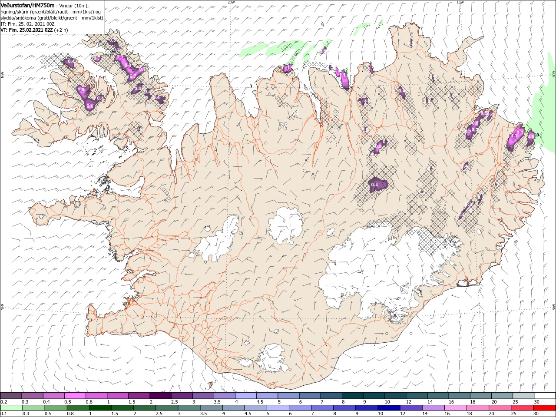The width and height of the screenshot is (556, 417).
Task: Pick the grey-green rain swatch labeled 2.5
Action: pos(166,408)
